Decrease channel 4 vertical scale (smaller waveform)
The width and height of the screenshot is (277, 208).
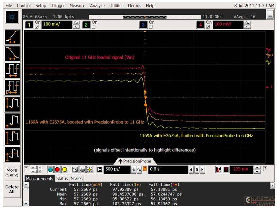tap(247, 27)
